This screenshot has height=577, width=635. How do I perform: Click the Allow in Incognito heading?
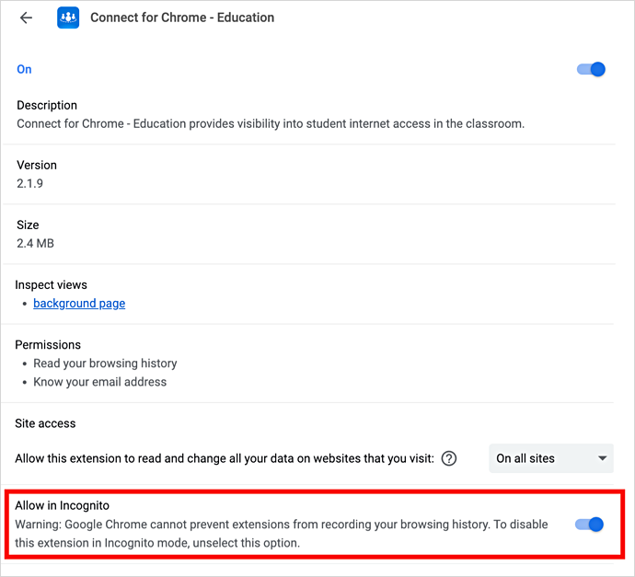click(63, 505)
